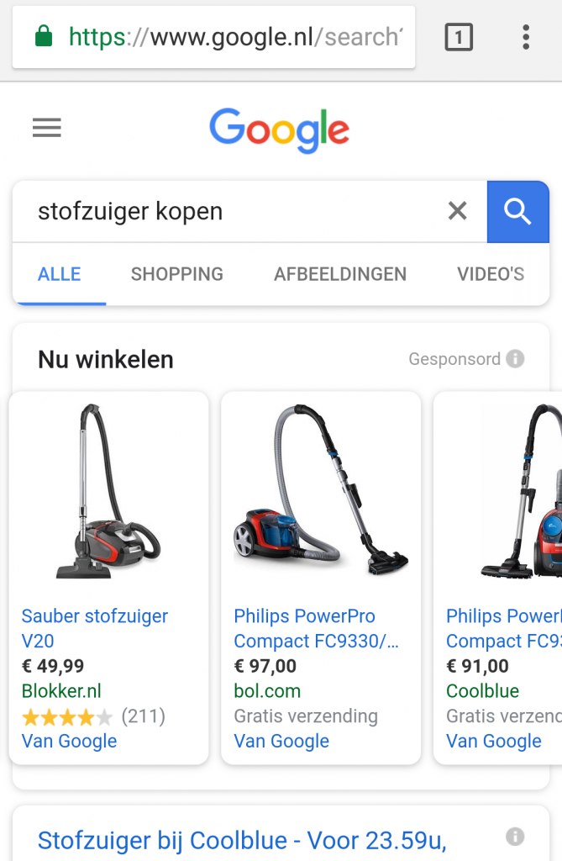Screen dimensions: 562x861
Task: Tap the blue search magnifier button
Action: click(x=517, y=211)
